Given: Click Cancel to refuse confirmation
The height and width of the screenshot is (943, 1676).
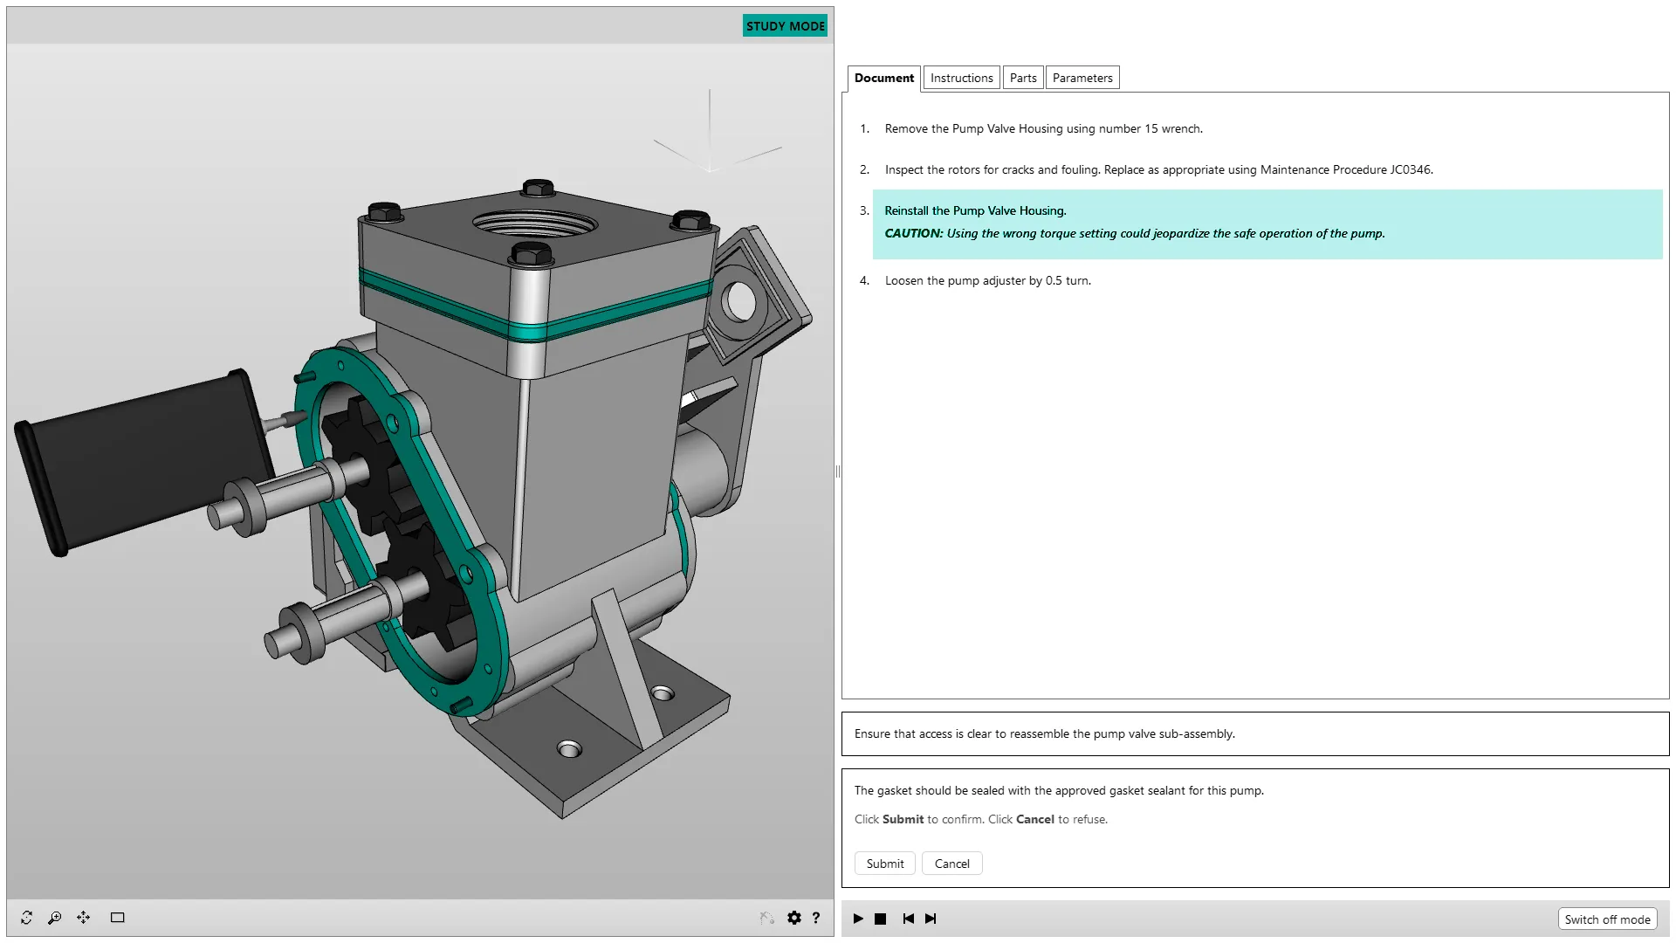Looking at the screenshot, I should click(951, 864).
